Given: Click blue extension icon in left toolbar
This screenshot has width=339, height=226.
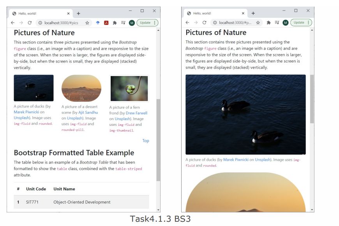Looking at the screenshot, I should click(98, 23).
